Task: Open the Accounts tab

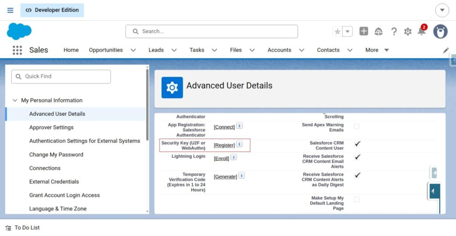Action: 279,50
